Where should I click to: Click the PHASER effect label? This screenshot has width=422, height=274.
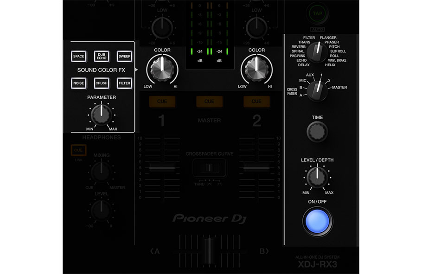332,42
